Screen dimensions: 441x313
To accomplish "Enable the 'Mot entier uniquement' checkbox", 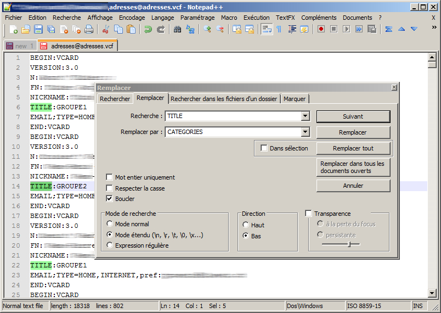I will point(110,177).
